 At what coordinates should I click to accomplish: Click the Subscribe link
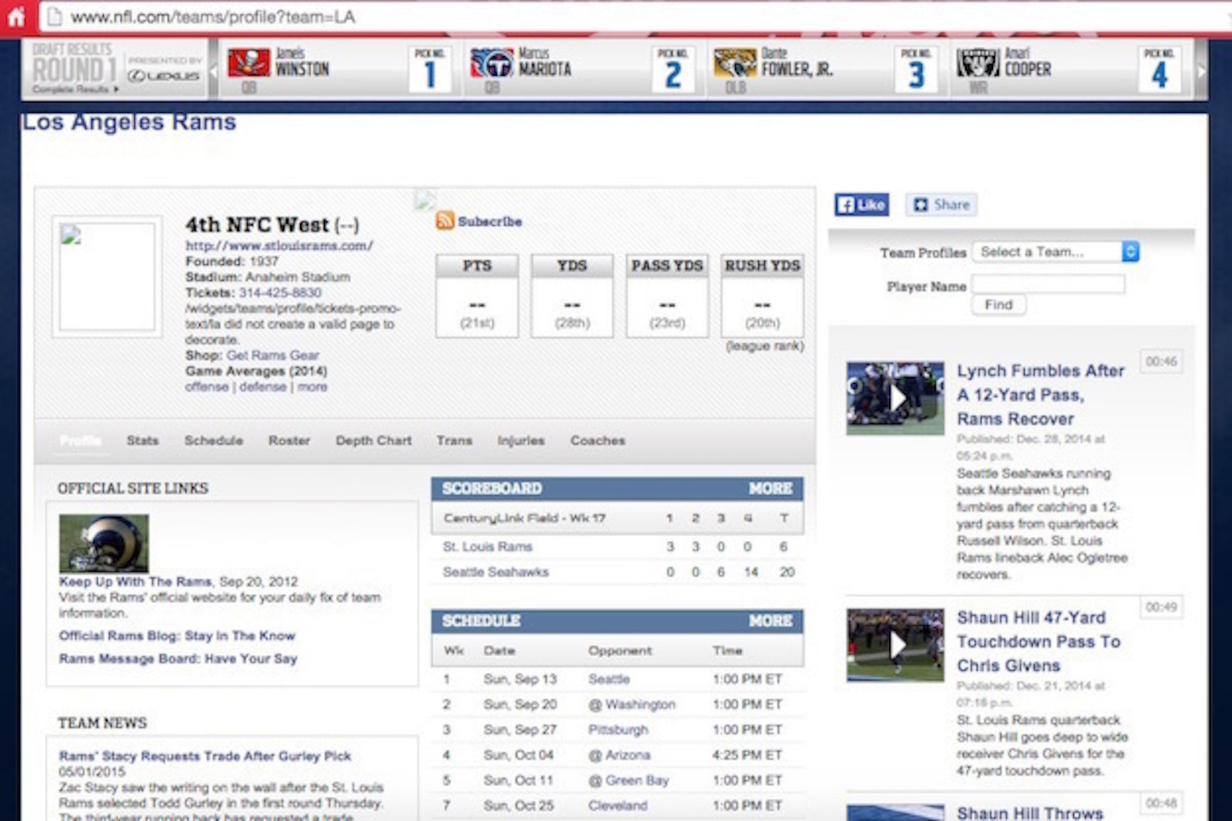489,222
